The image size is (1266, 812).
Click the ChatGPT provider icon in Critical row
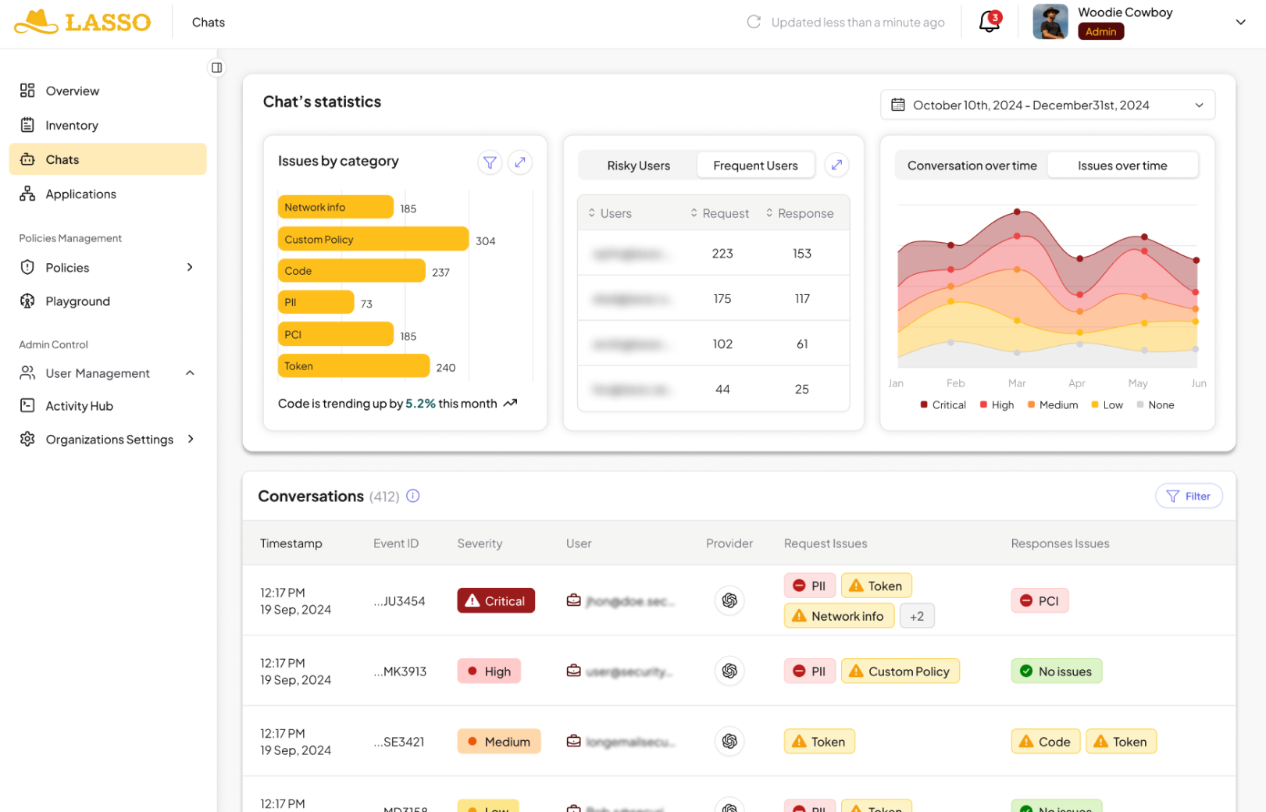[x=729, y=600]
